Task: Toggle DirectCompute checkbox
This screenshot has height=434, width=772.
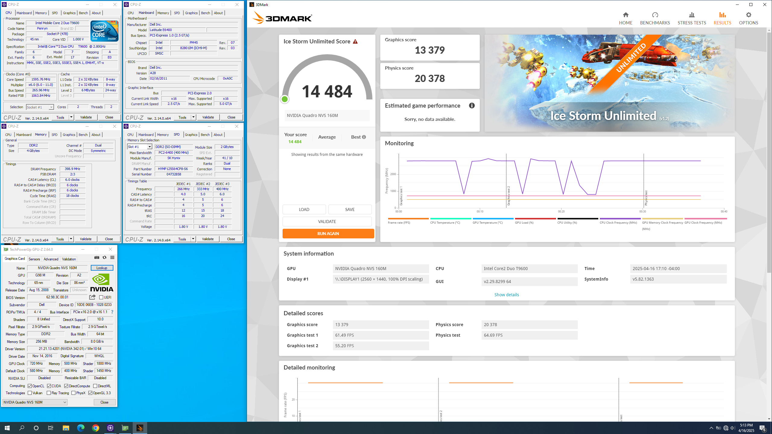Action: tap(66, 386)
